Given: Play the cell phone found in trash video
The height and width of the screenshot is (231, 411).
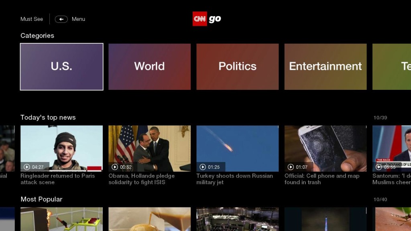Looking at the screenshot, I should point(325,148).
